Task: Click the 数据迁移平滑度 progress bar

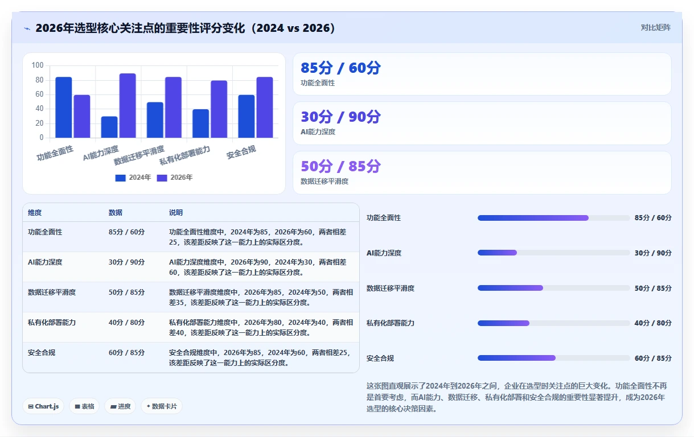Action: click(554, 288)
